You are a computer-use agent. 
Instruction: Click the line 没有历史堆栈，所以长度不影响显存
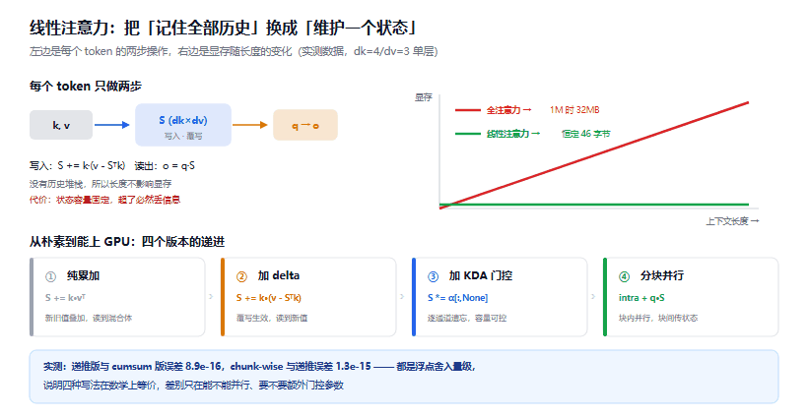tap(101, 184)
